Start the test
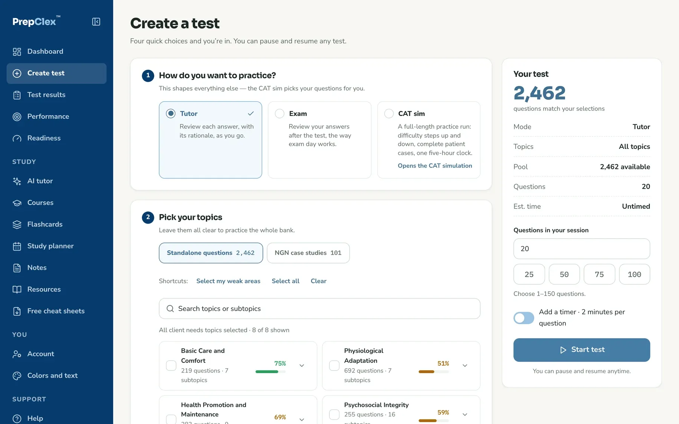This screenshot has height=424, width=679. [x=582, y=350]
